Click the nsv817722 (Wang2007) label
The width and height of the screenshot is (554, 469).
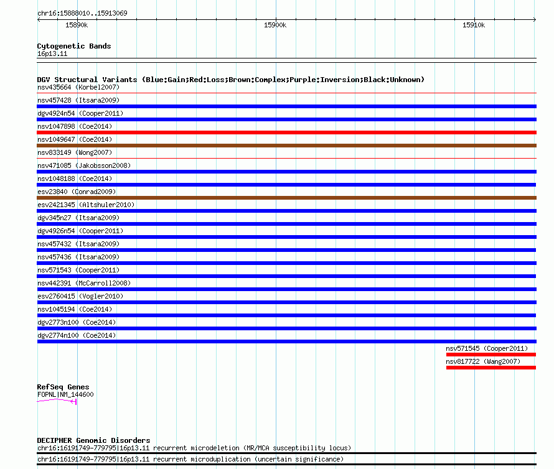point(483,361)
